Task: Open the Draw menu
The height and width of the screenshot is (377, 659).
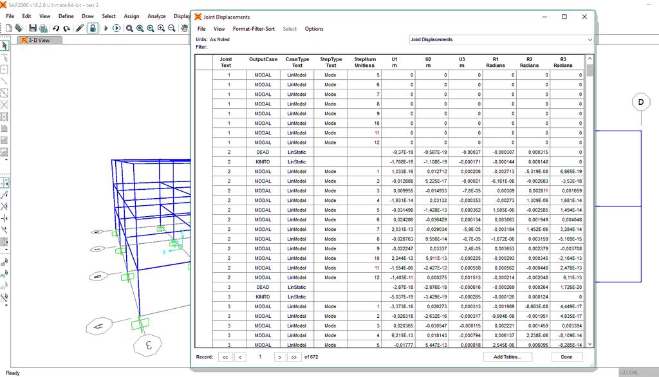Action: point(88,16)
